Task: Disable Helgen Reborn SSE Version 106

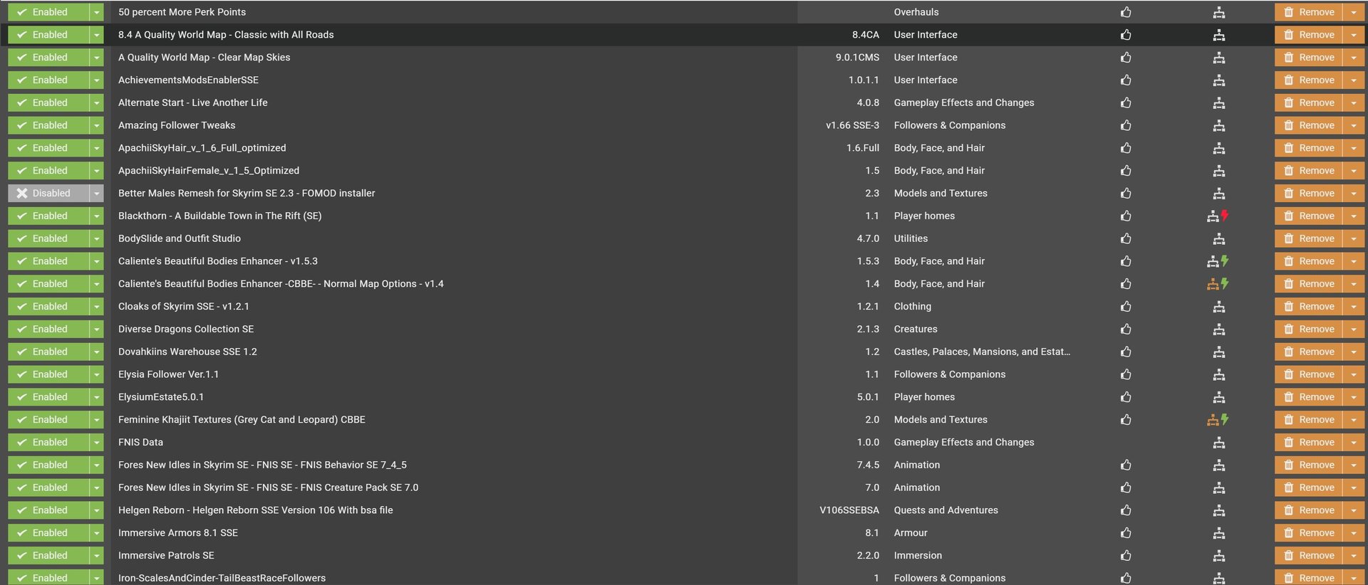Action: click(x=48, y=510)
